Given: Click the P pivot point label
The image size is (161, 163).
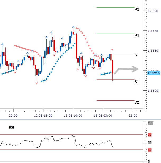Looking at the screenshot, I should (136, 56).
